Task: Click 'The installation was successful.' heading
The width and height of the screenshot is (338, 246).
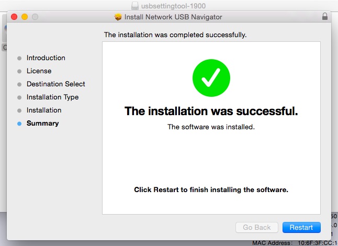Action: [x=211, y=111]
